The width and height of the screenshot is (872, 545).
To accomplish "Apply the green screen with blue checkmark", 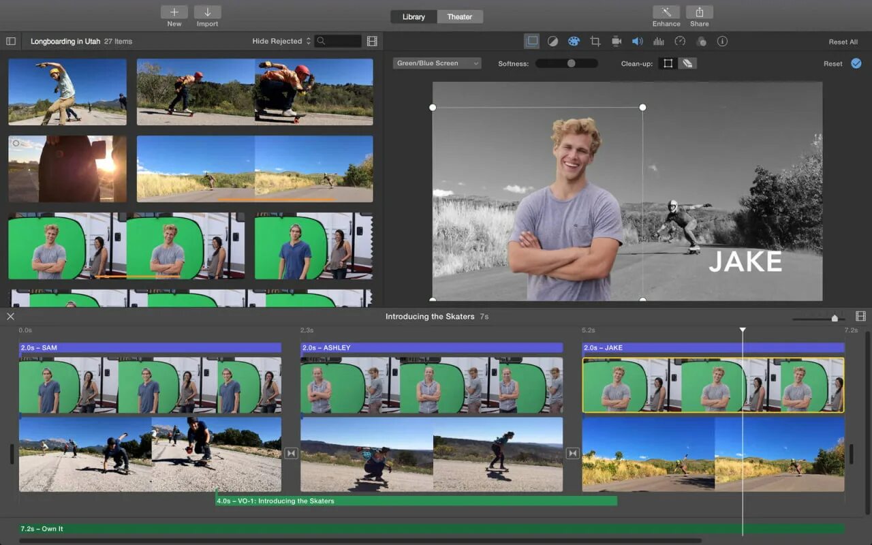I will (856, 63).
